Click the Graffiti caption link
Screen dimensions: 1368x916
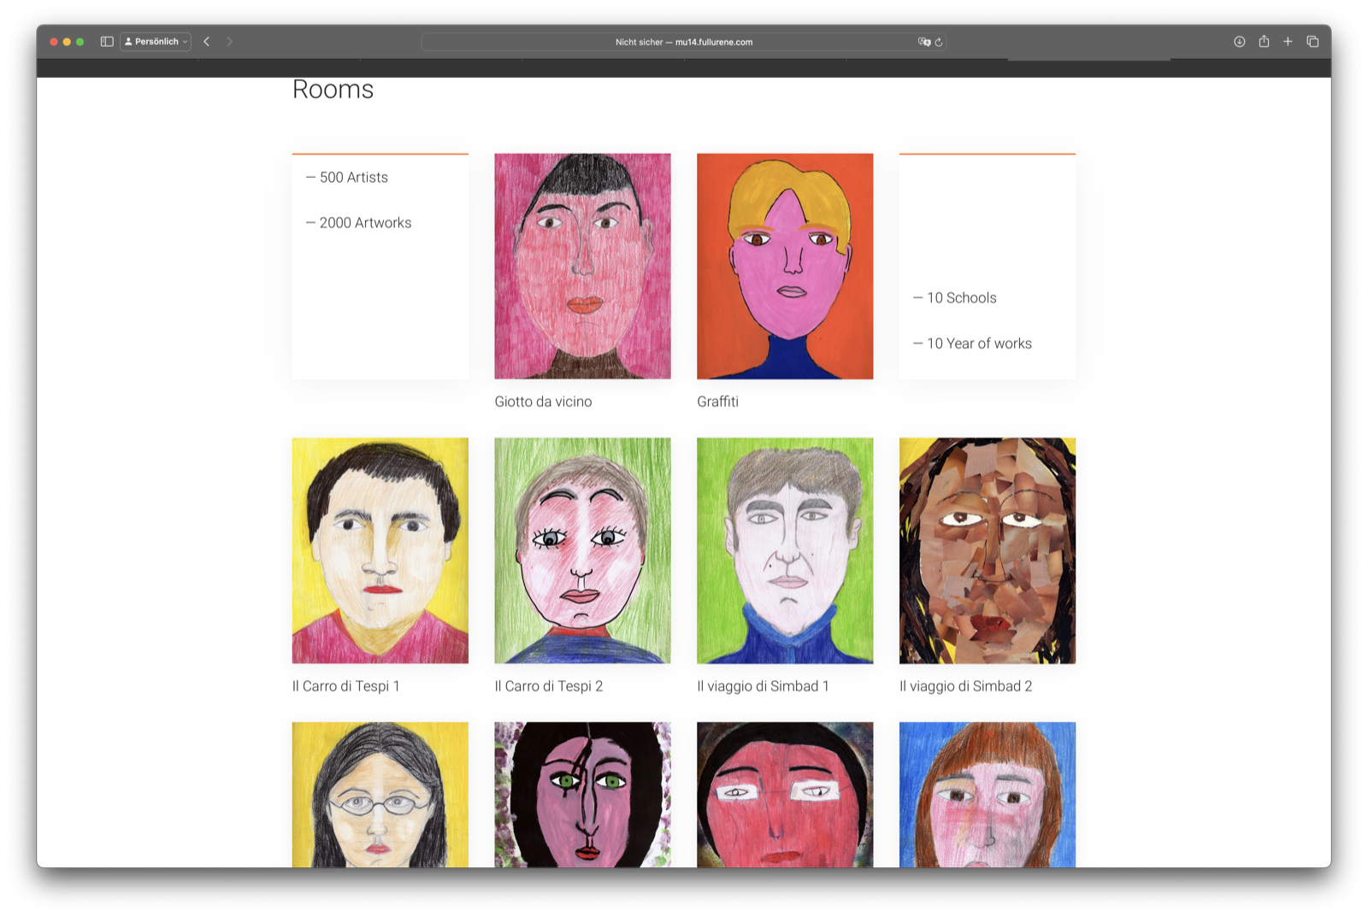pyautogui.click(x=717, y=402)
